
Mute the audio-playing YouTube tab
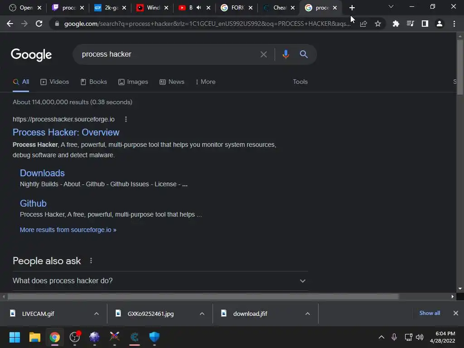[x=199, y=8]
